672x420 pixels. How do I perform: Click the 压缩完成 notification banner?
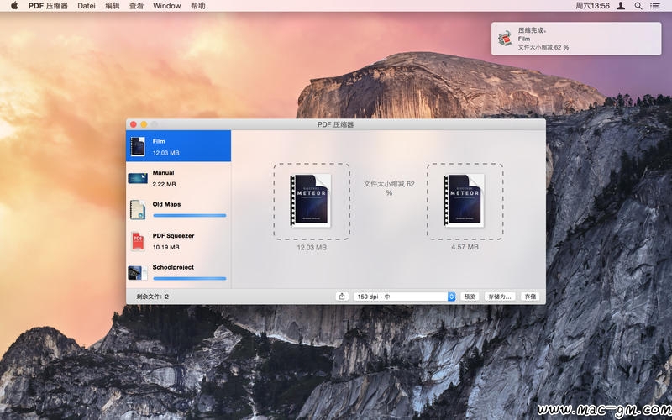point(576,39)
